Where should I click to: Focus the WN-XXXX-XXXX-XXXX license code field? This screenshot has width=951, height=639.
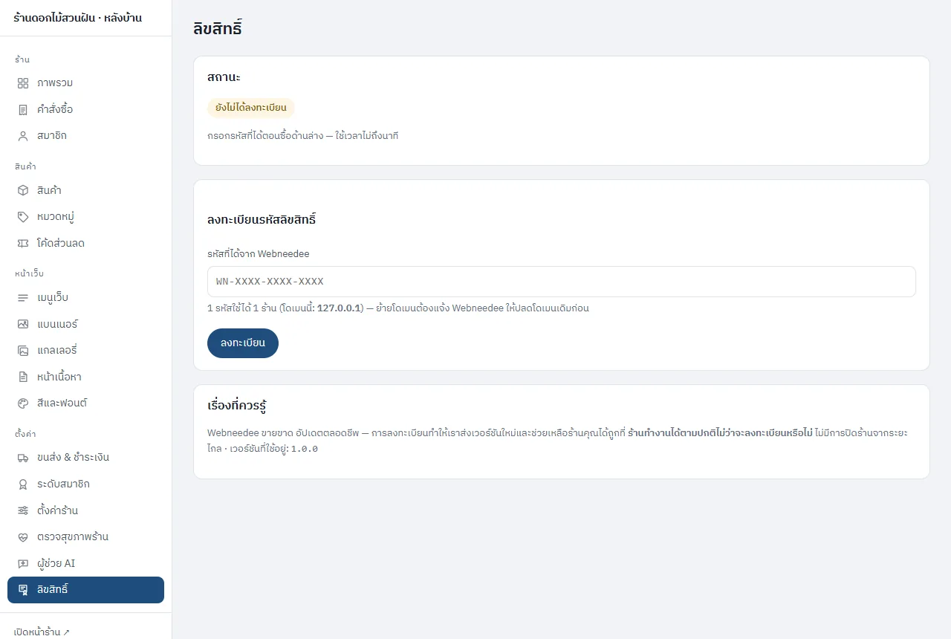point(562,282)
